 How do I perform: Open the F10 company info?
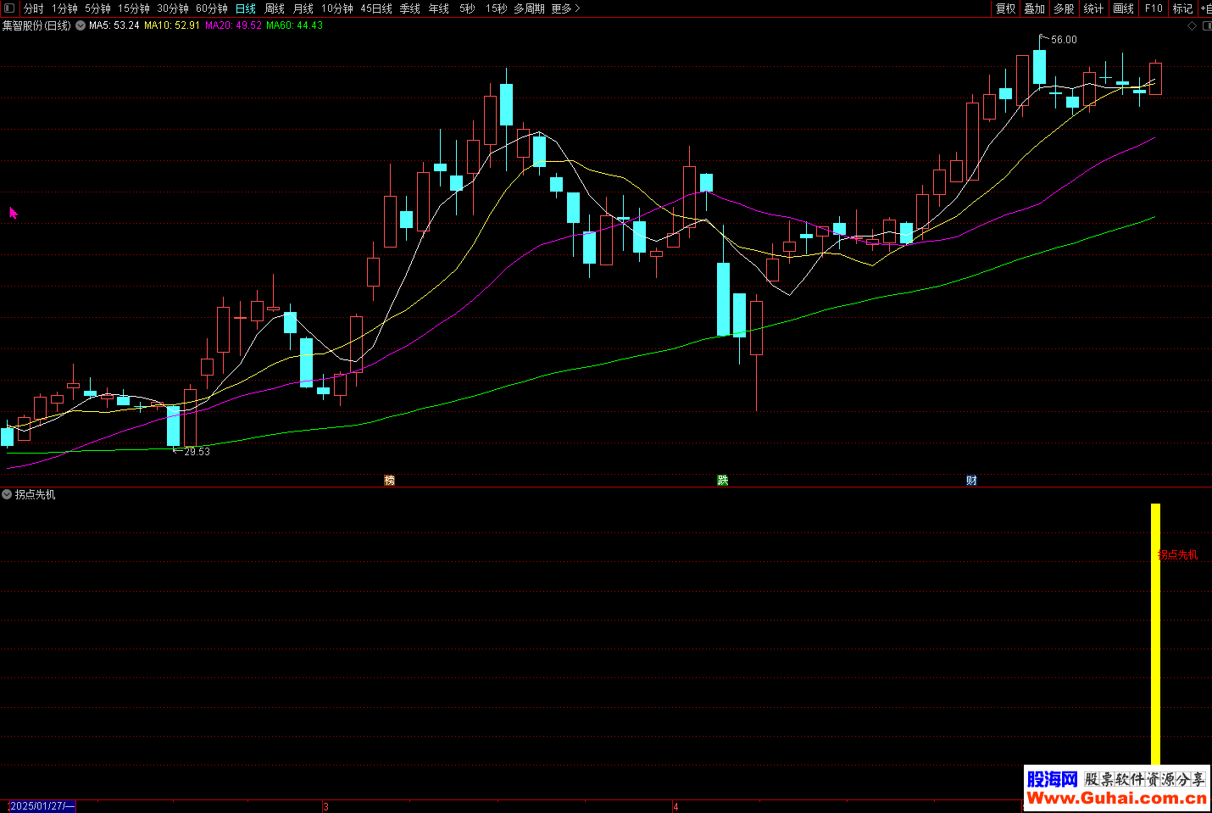tap(1154, 8)
